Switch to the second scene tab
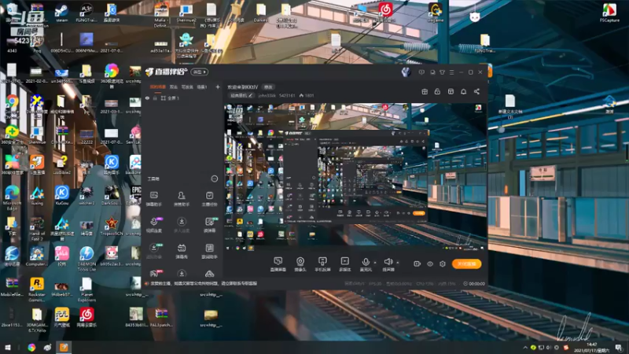The height and width of the screenshot is (354, 629). 173,87
